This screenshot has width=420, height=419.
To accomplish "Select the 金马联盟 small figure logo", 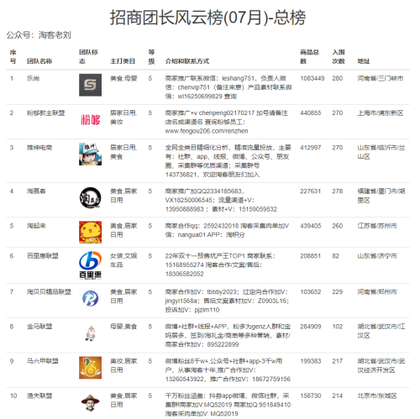I will point(90,333).
